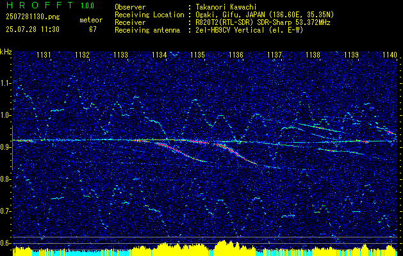The height and width of the screenshot is (256, 403).
Task: Select the observer name Takanori Kawachi
Action: point(226,7)
